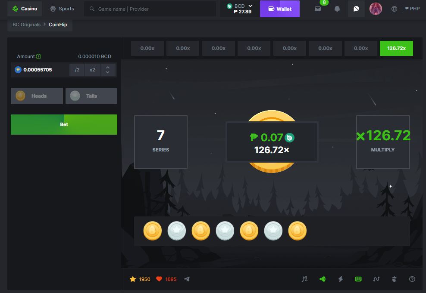Open the fairness acorn icon
Screen dimensions: 426x293
pyautogui.click(x=394, y=279)
